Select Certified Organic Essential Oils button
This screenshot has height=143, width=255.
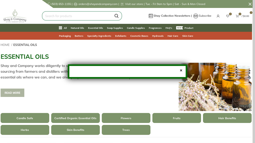pos(75,118)
